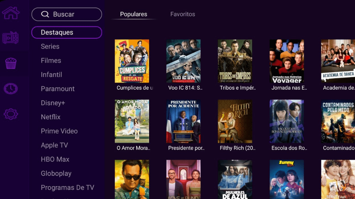Open the clock history icon
The image size is (355, 199).
(x=11, y=89)
